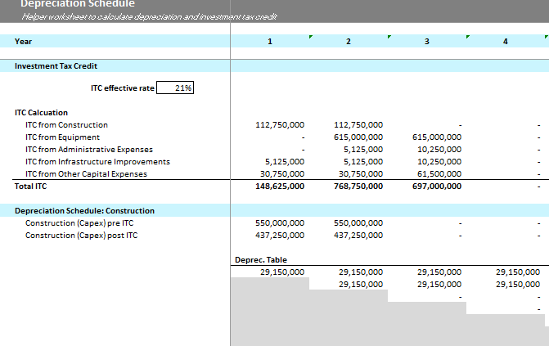The width and height of the screenshot is (549, 346).
Task: Select the Year 4 column header cell
Action: click(x=505, y=42)
